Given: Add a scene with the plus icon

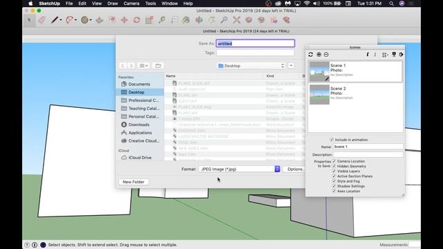Looking at the screenshot, I should 319,55.
